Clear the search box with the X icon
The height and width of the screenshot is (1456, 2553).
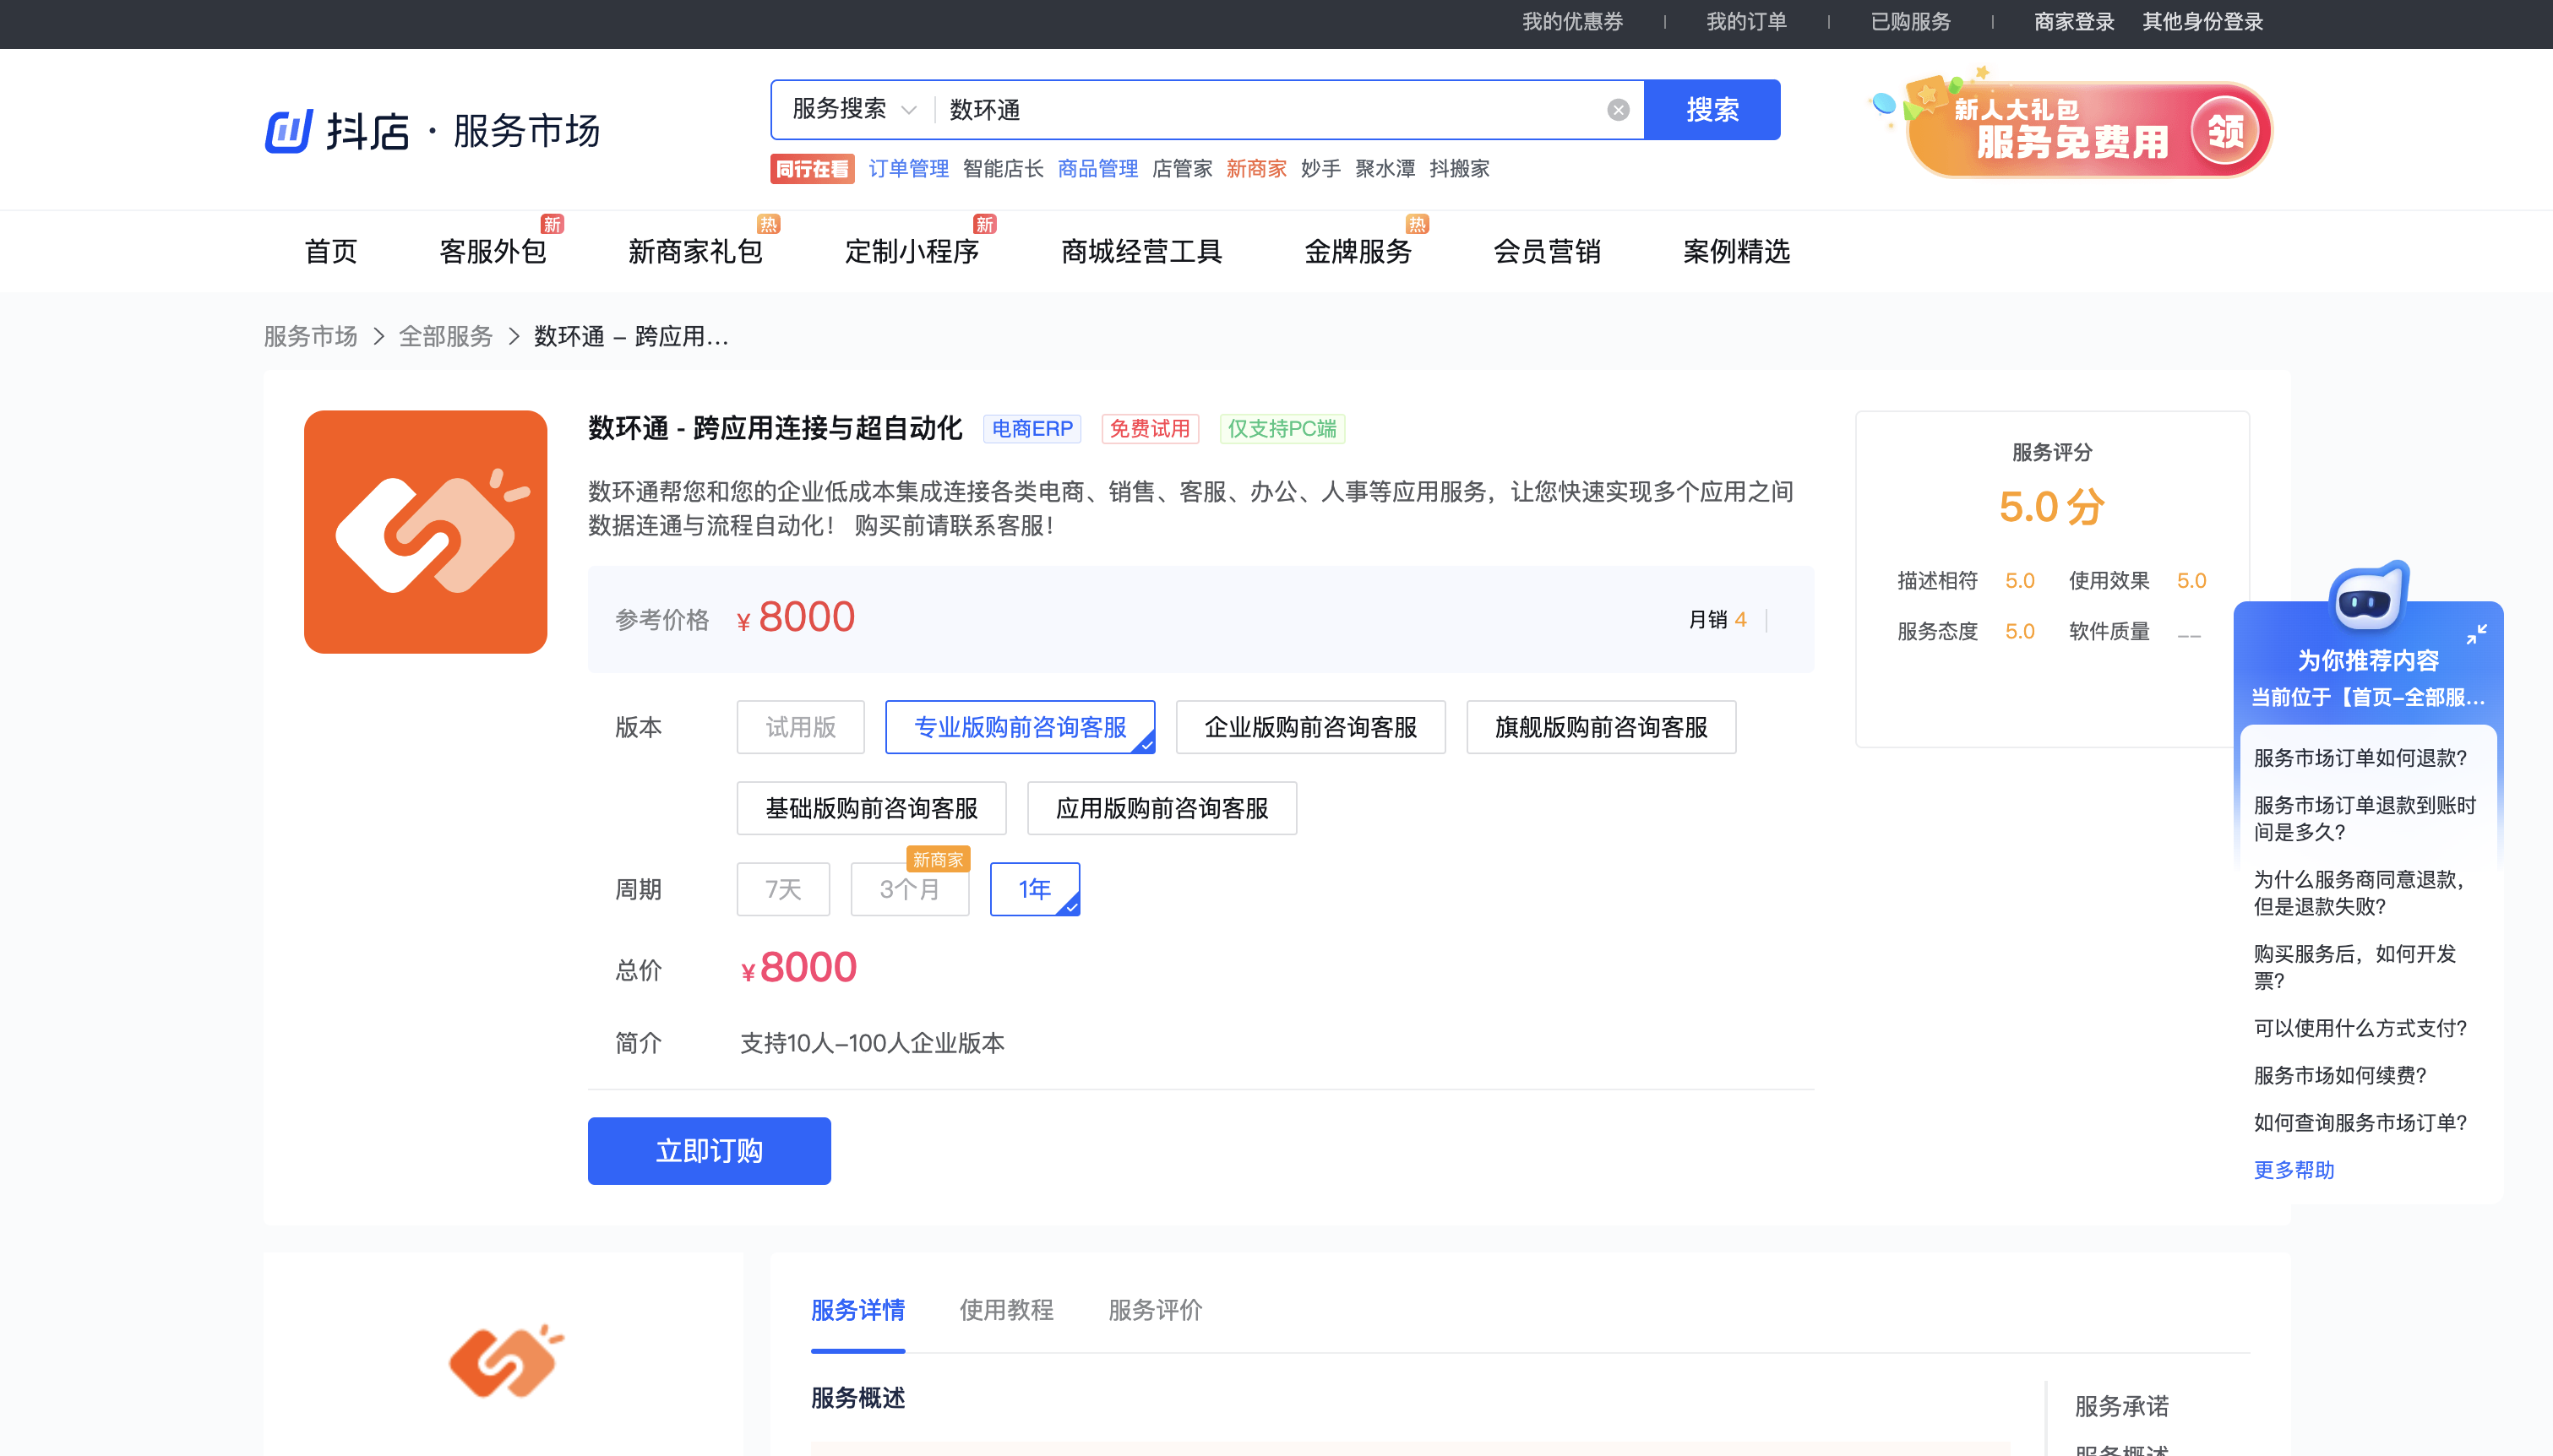click(x=1618, y=110)
